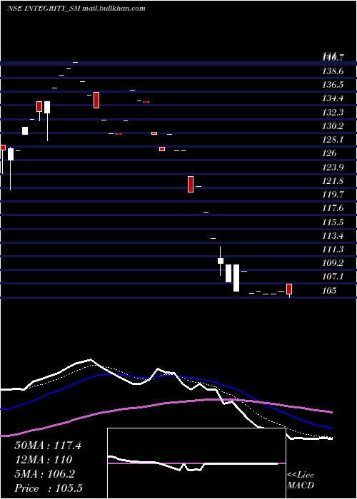
Task: Select the 136.5 price axis label
Action: click(333, 85)
